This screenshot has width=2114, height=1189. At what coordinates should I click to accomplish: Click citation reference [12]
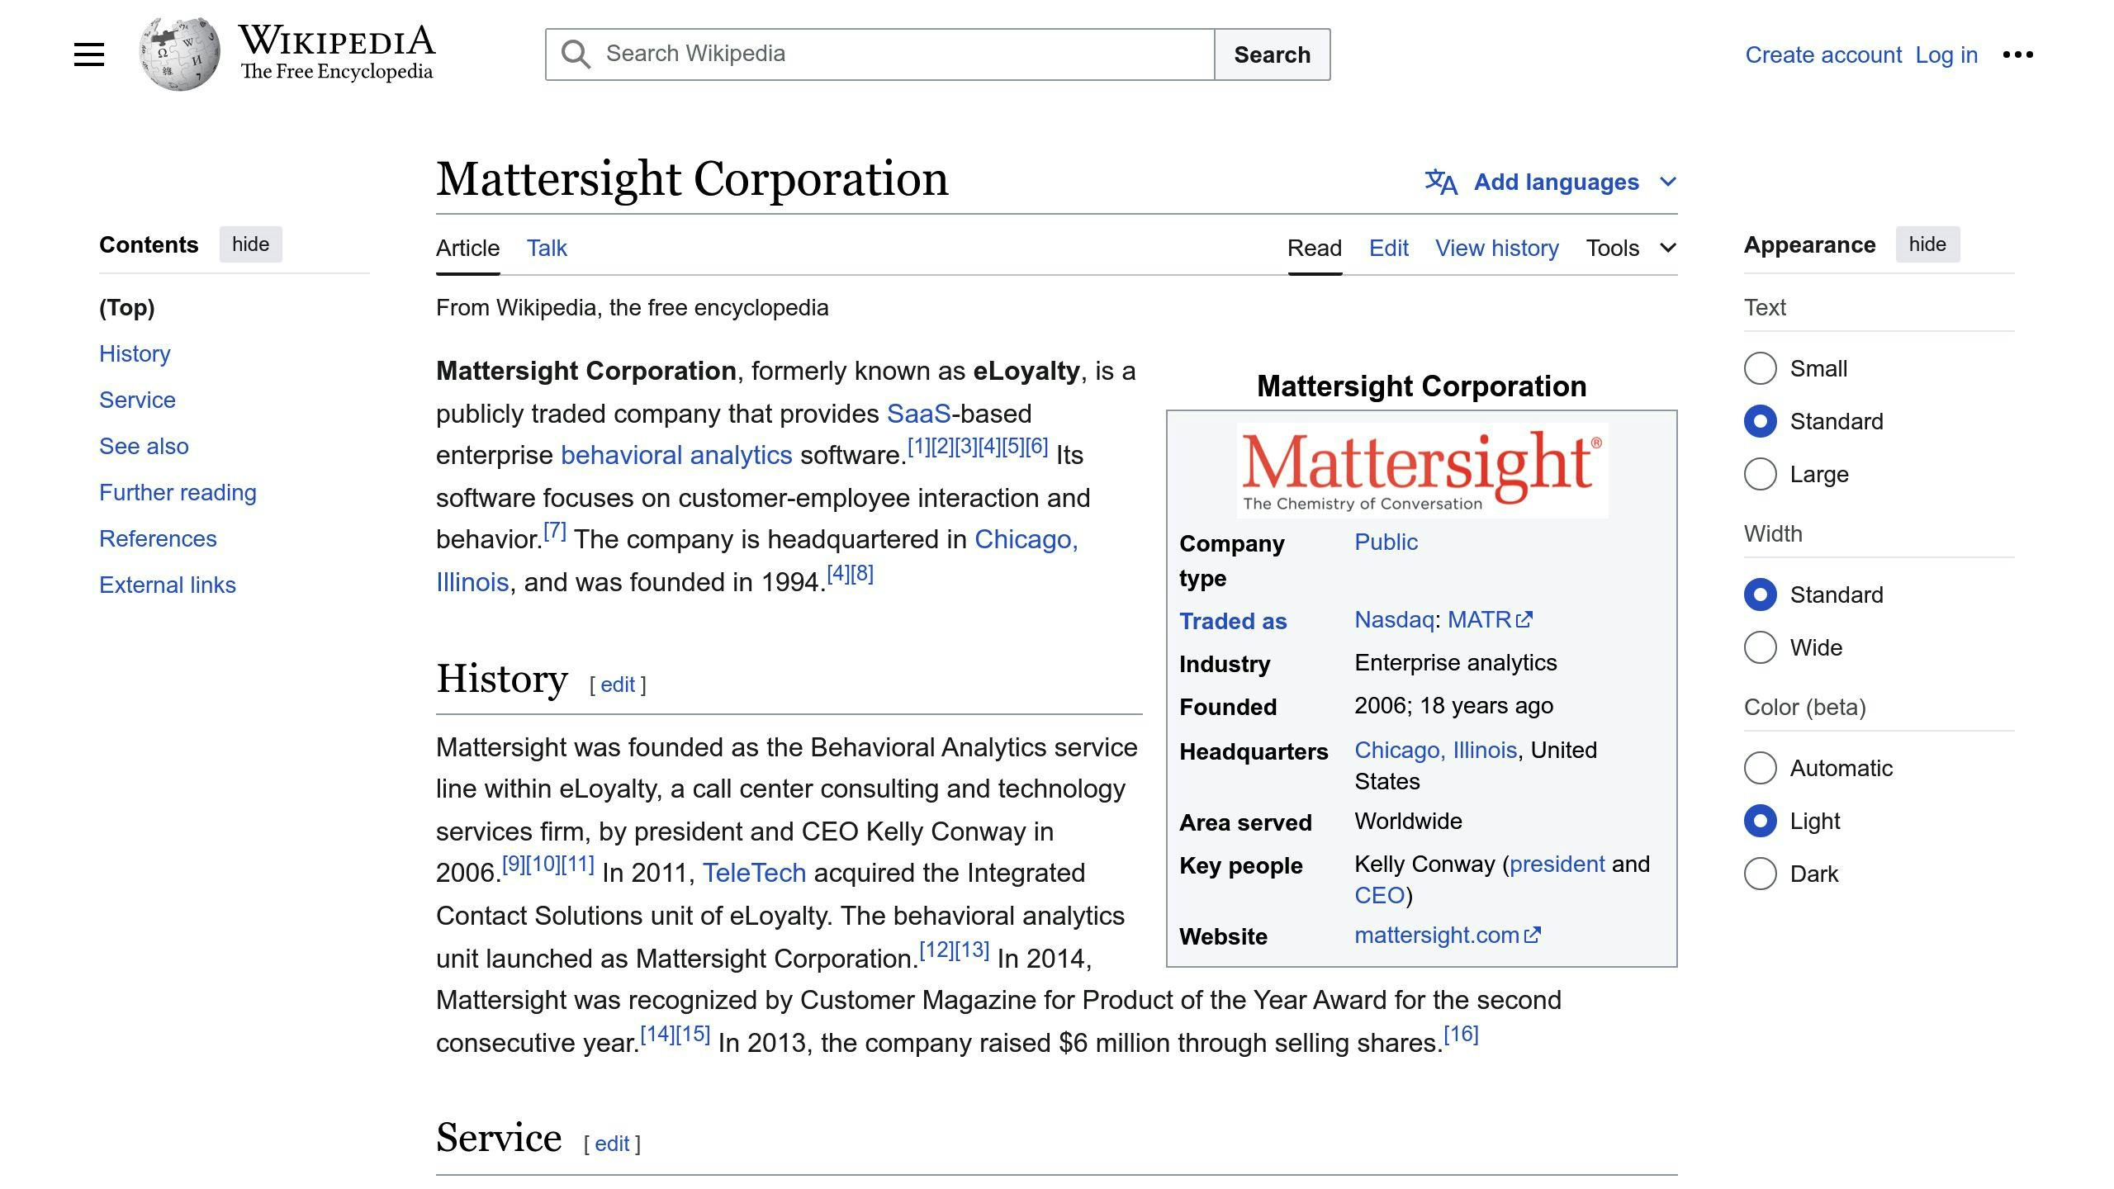click(936, 950)
